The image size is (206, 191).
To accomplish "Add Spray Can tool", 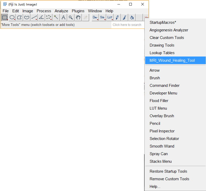I will tap(175, 154).
